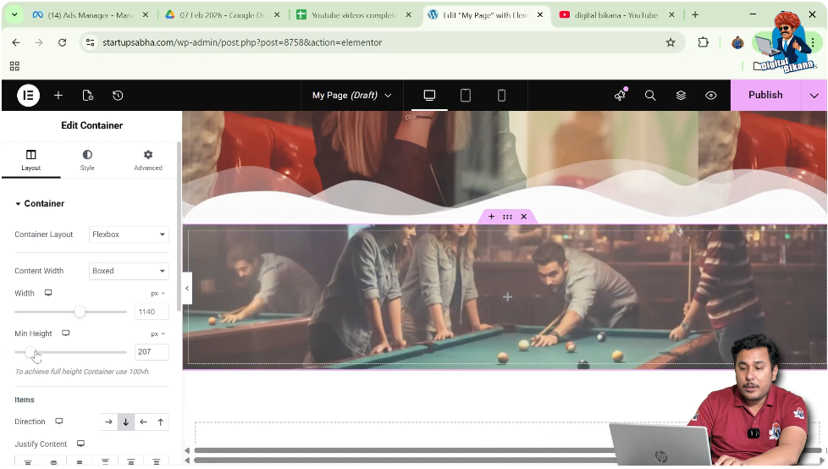Switch to mobile responsive view
828x469 pixels.
[x=501, y=96]
